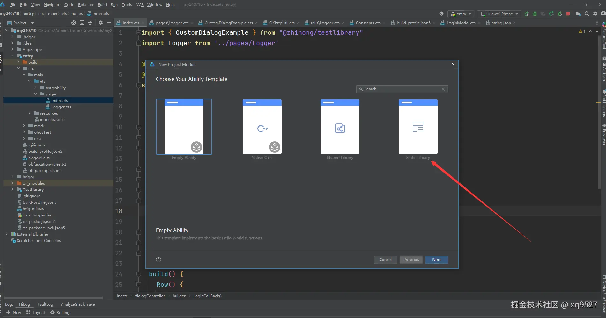Select opened file locate icon in Project panel
This screenshot has height=318, width=606.
pyautogui.click(x=74, y=23)
